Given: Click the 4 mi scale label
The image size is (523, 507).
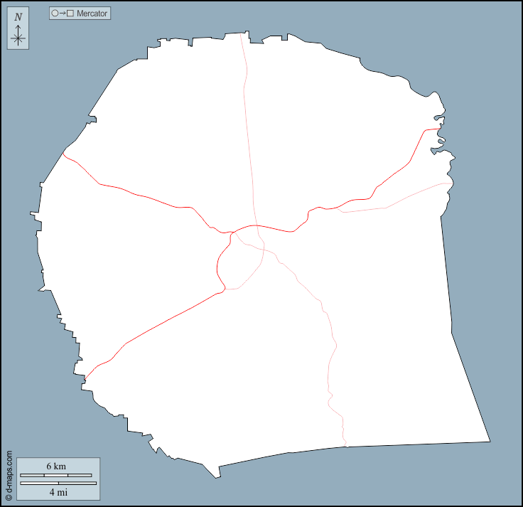Looking at the screenshot, I should [x=58, y=491].
